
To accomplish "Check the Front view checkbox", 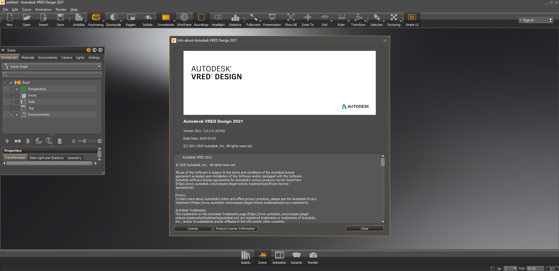I will coord(17,95).
